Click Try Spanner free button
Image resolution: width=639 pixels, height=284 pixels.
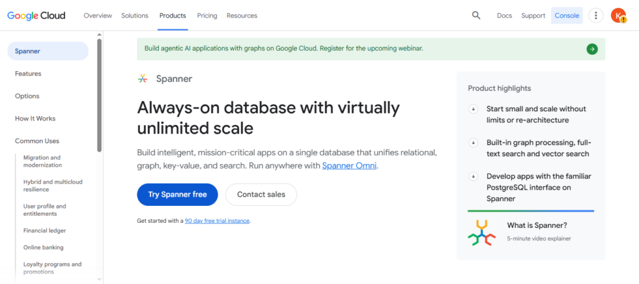tap(177, 194)
